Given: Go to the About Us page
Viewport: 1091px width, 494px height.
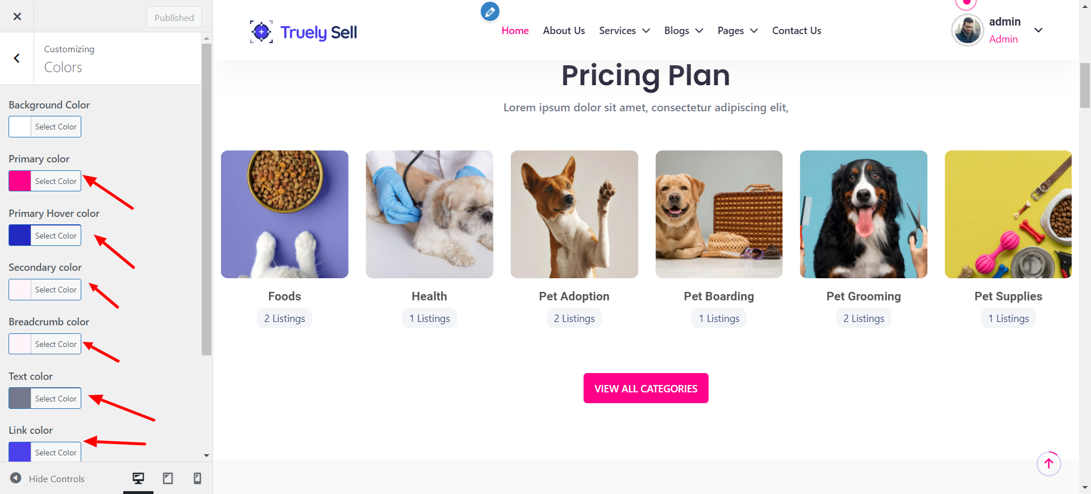Looking at the screenshot, I should click(x=564, y=31).
